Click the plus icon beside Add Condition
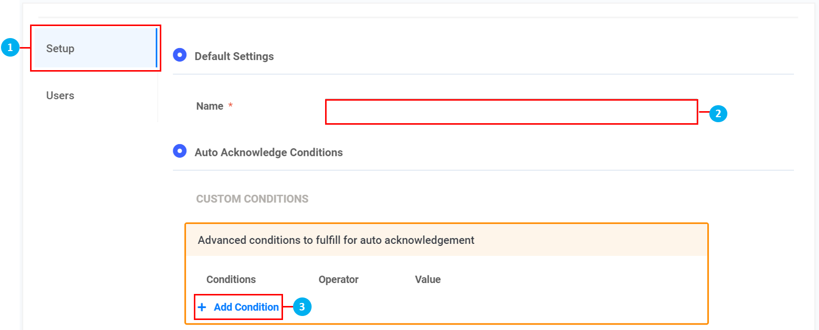 tap(202, 307)
